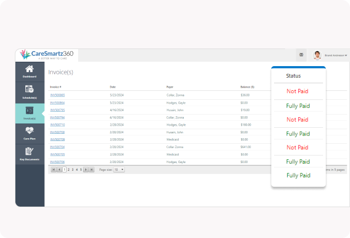Go to the next page
Image resolution: width=350 pixels, height=238 pixels.
[x=86, y=170]
